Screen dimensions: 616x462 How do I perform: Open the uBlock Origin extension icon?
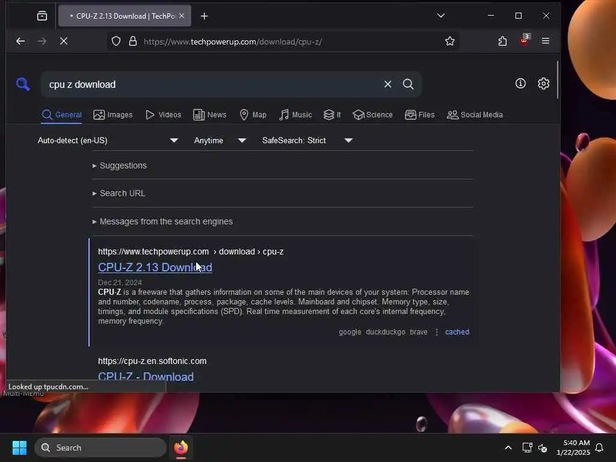pos(525,40)
